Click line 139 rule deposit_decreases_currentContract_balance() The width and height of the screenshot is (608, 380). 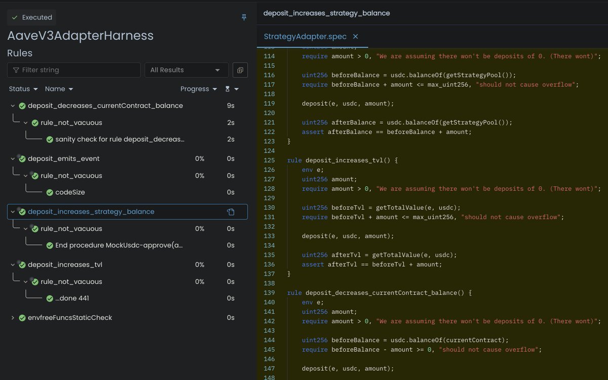379,293
